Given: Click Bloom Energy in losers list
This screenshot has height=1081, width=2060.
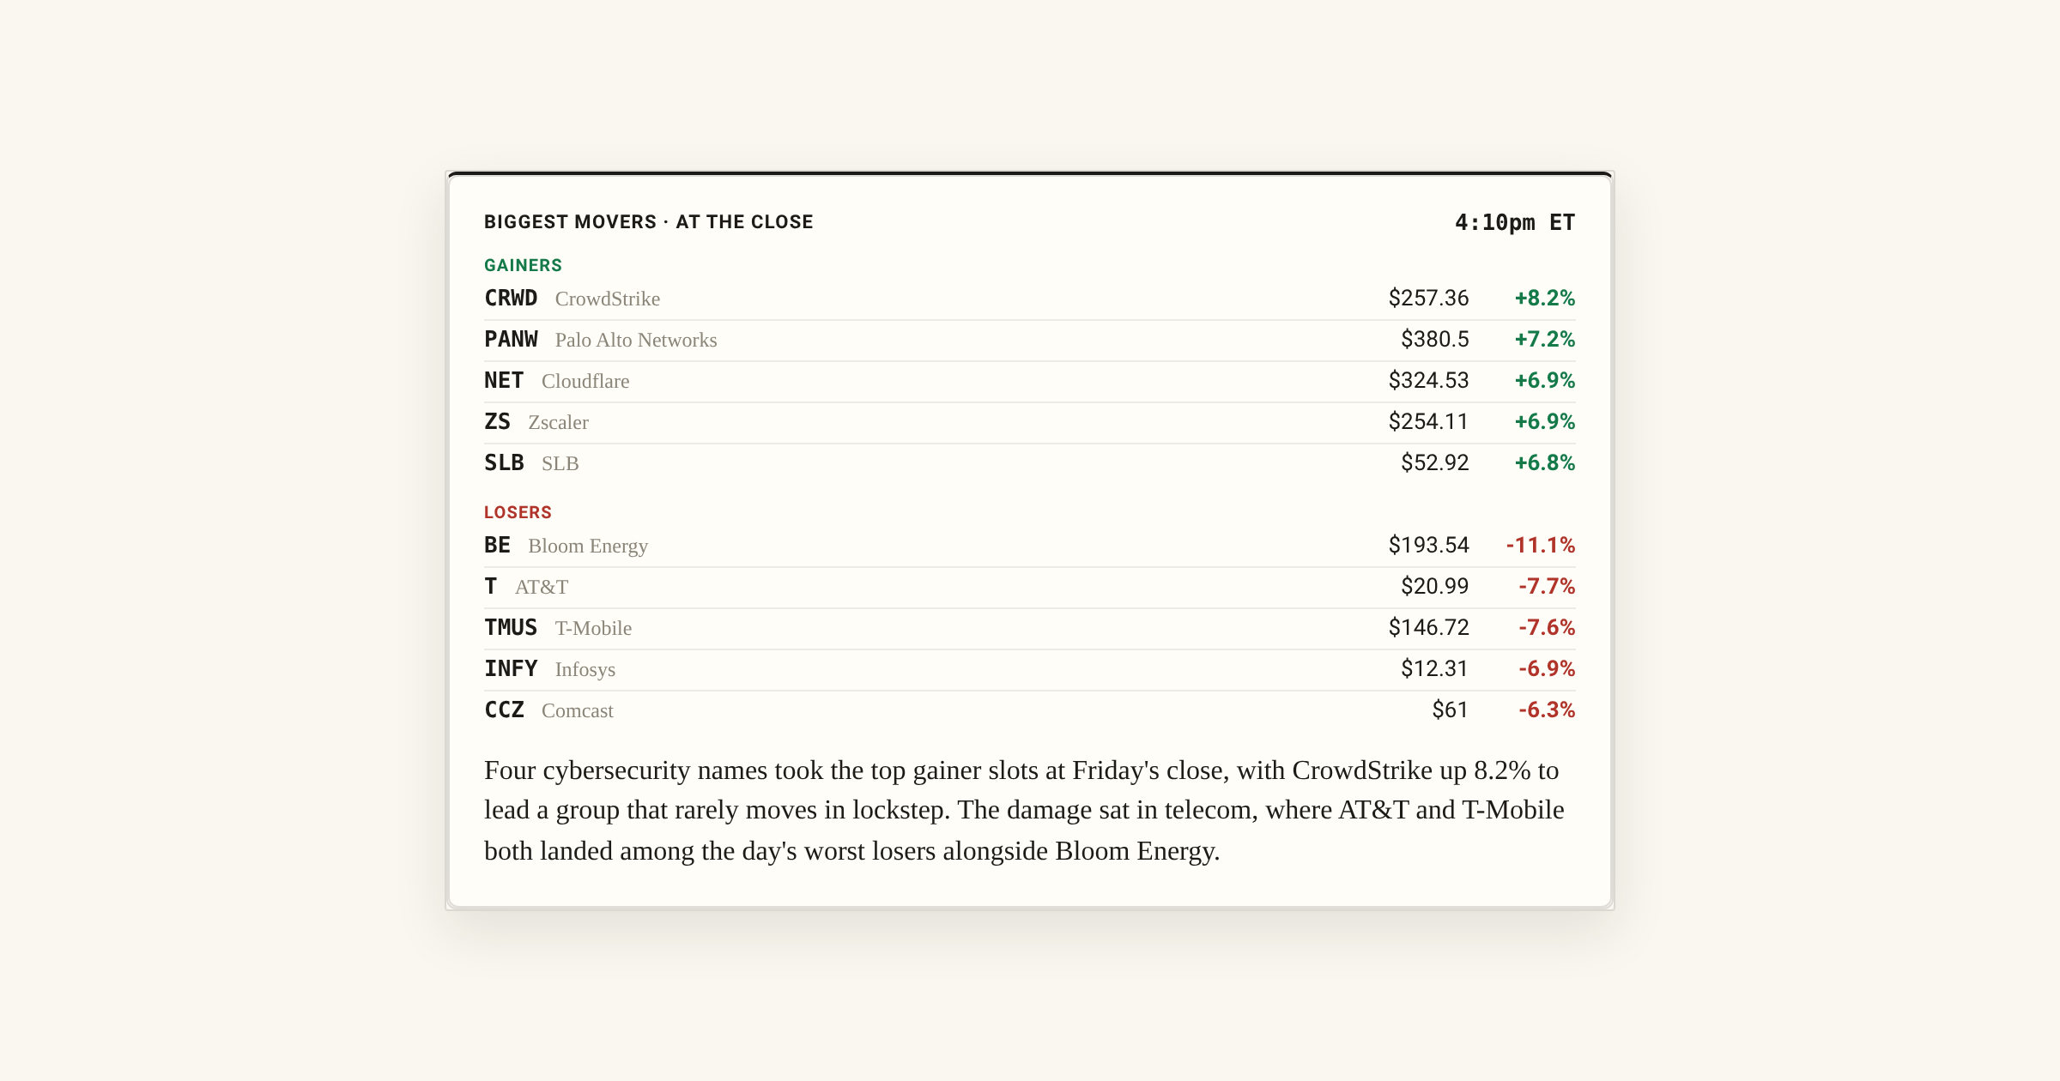Looking at the screenshot, I should pos(588,546).
